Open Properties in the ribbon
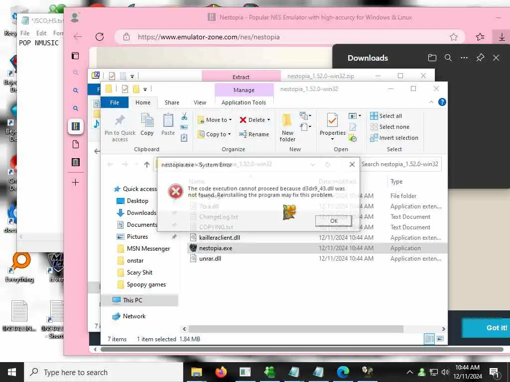Image resolution: width=510 pixels, height=382 pixels. click(x=332, y=127)
